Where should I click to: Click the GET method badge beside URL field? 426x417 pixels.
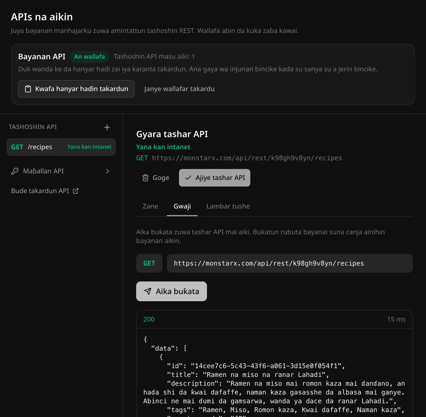(149, 263)
